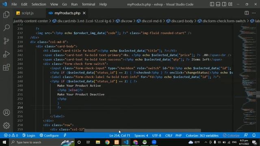Select language mode PHP
This screenshot has width=260, height=146.
click(x=179, y=135)
